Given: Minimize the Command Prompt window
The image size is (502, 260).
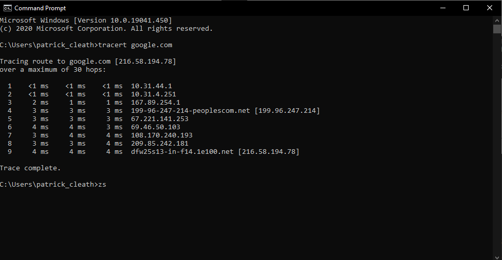Looking at the screenshot, I should pyautogui.click(x=442, y=8).
